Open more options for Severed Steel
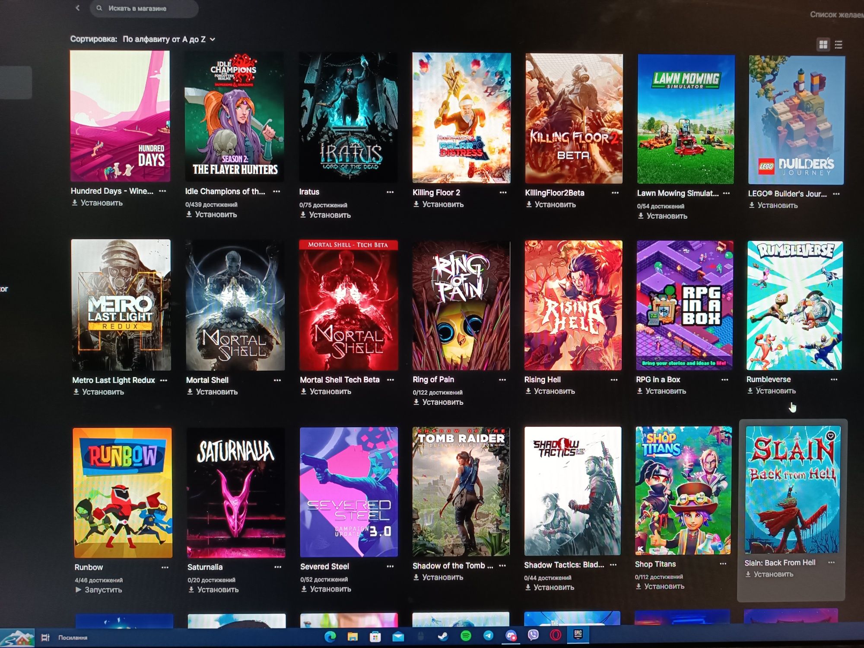864x648 pixels. coord(390,566)
